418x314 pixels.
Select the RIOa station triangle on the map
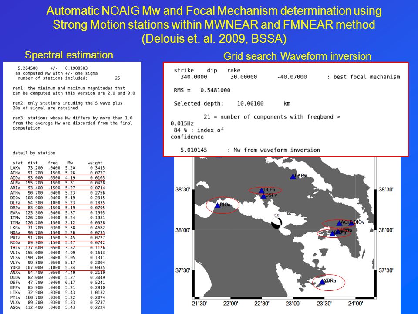(218, 205)
